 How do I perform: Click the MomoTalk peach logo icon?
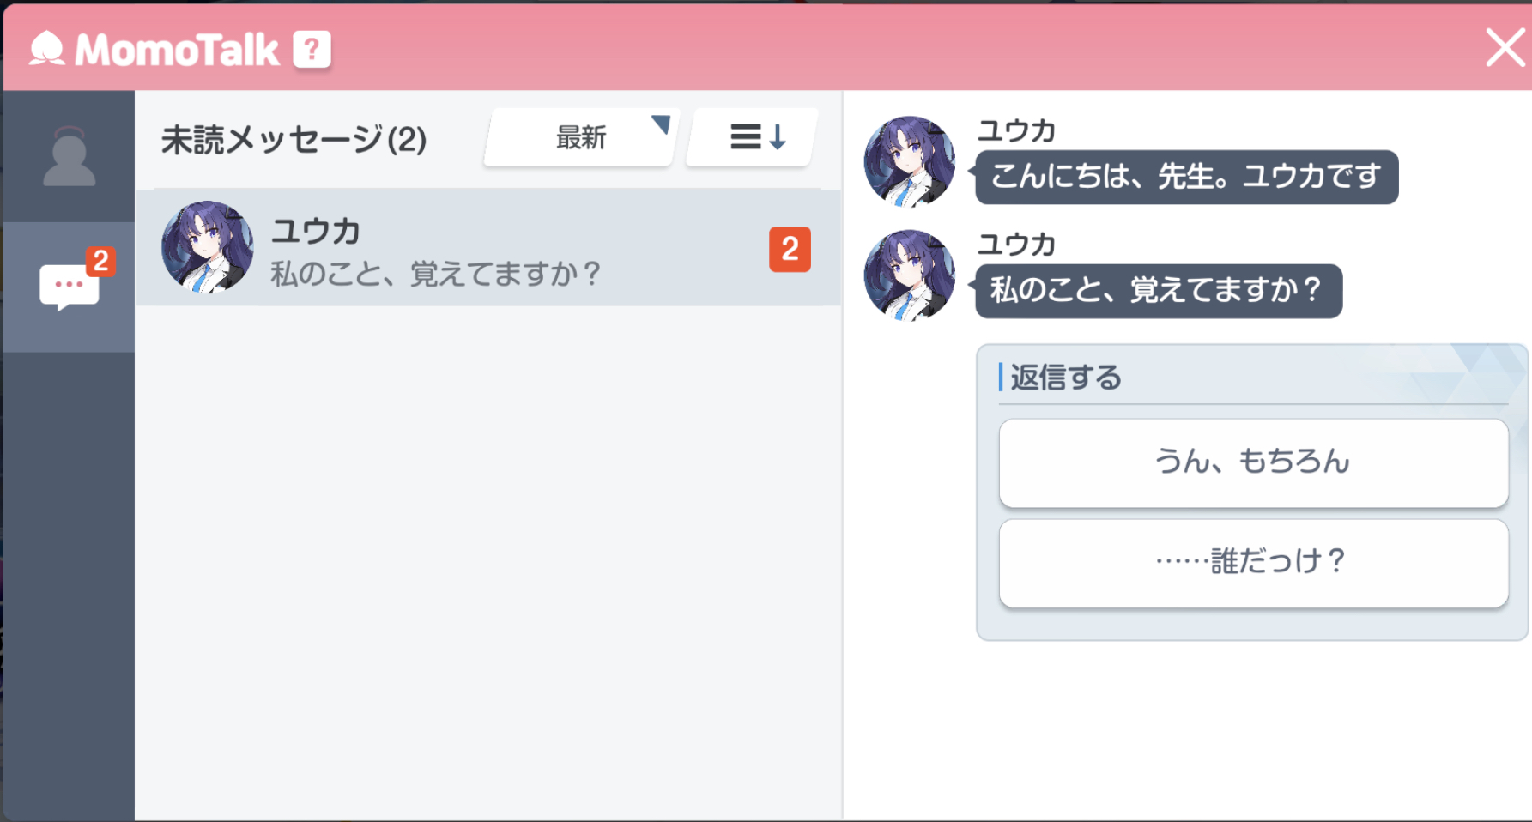tap(47, 49)
